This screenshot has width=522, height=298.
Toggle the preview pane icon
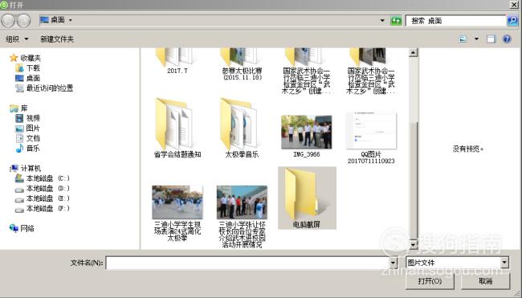click(x=491, y=39)
